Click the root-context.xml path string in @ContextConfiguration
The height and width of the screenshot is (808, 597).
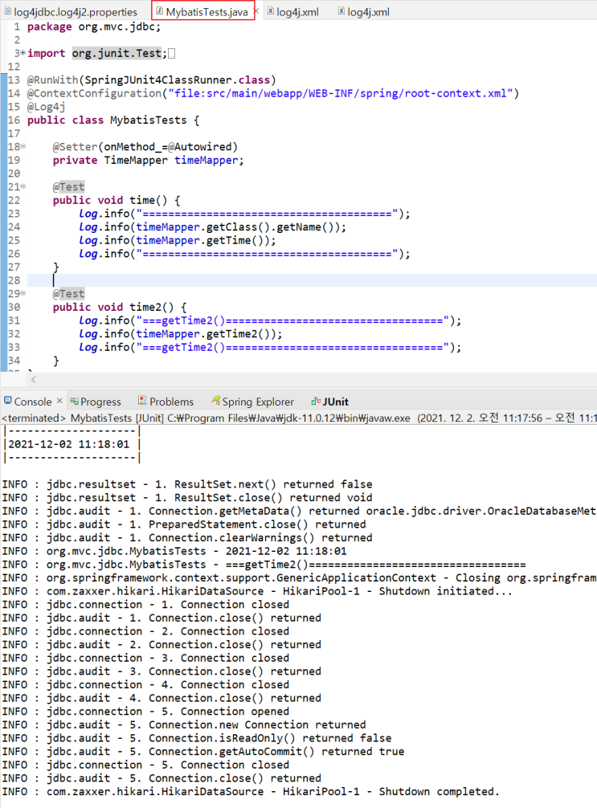click(340, 93)
